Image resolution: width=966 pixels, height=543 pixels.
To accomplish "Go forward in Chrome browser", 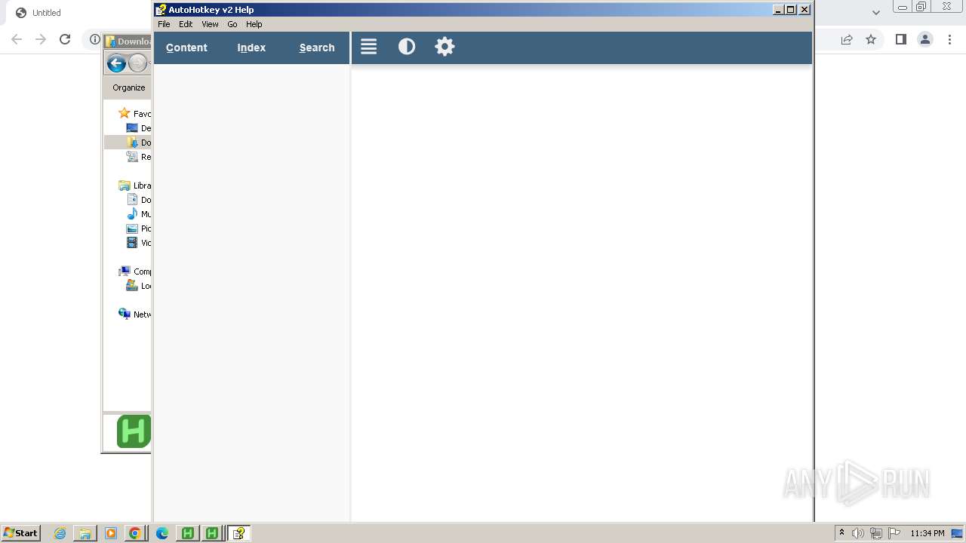I will click(x=41, y=39).
